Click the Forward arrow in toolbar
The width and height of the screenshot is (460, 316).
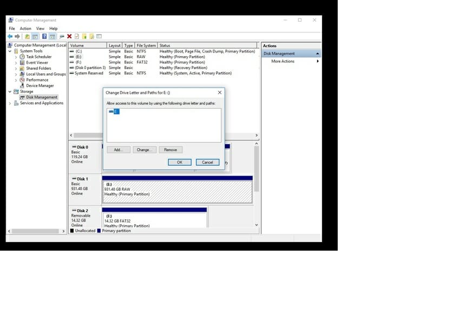pos(17,36)
